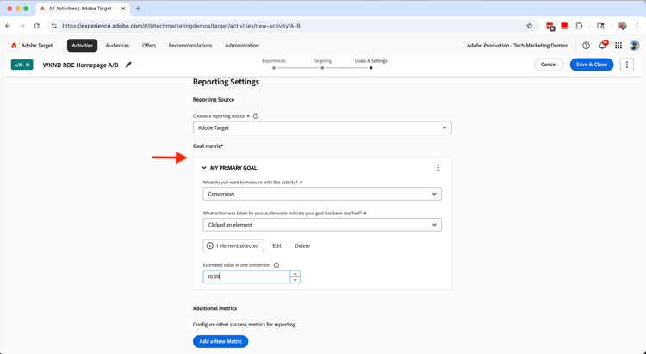Click Add a New Metric
This screenshot has height=354, width=646.
221,341
